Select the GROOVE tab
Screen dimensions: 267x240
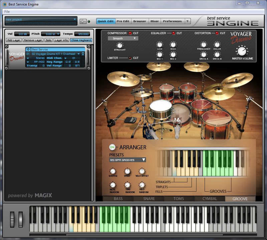[240, 199]
